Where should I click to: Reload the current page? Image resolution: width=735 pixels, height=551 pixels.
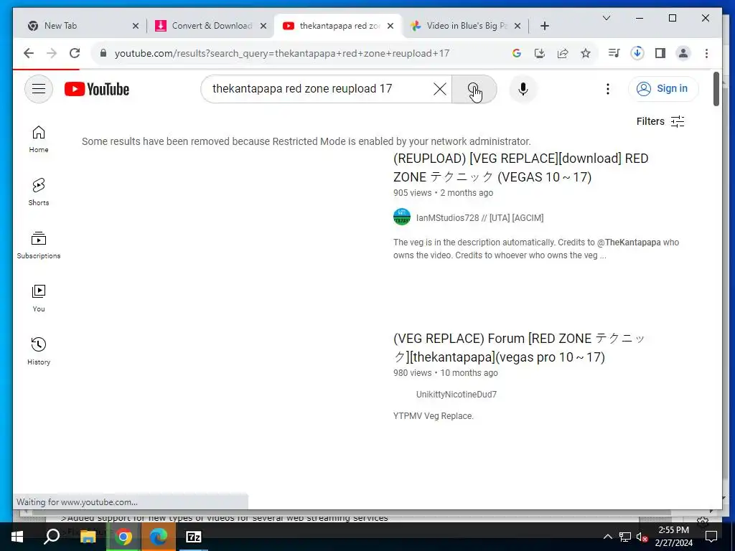tap(75, 53)
